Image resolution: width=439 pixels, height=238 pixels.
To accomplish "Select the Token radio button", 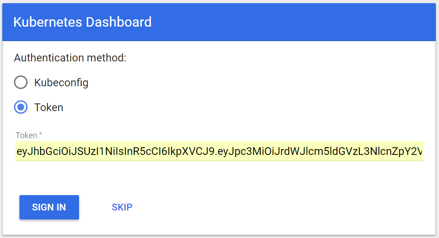I will 21,107.
